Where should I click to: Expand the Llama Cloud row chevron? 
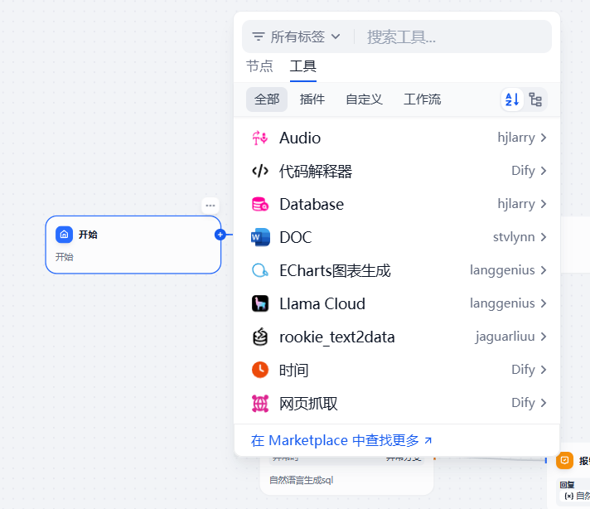(x=543, y=303)
